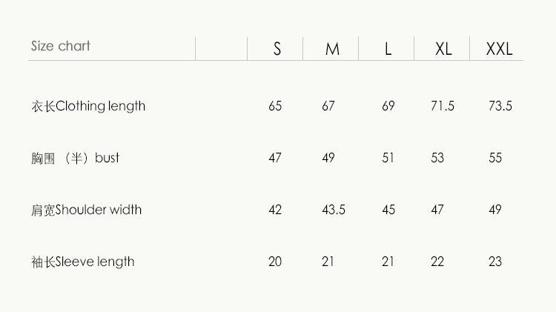This screenshot has height=312, width=556.
Task: Click the "Clothing length" row label
Action: click(88, 106)
